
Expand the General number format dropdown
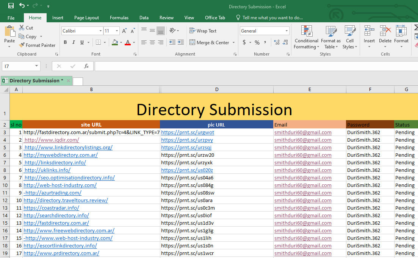pyautogui.click(x=286, y=31)
